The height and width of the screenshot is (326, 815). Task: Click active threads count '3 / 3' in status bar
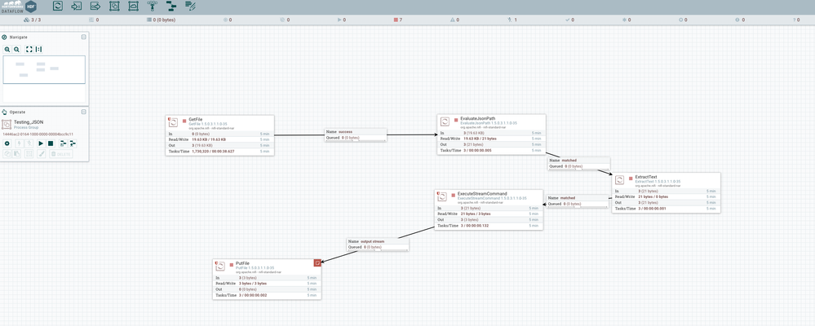click(33, 20)
